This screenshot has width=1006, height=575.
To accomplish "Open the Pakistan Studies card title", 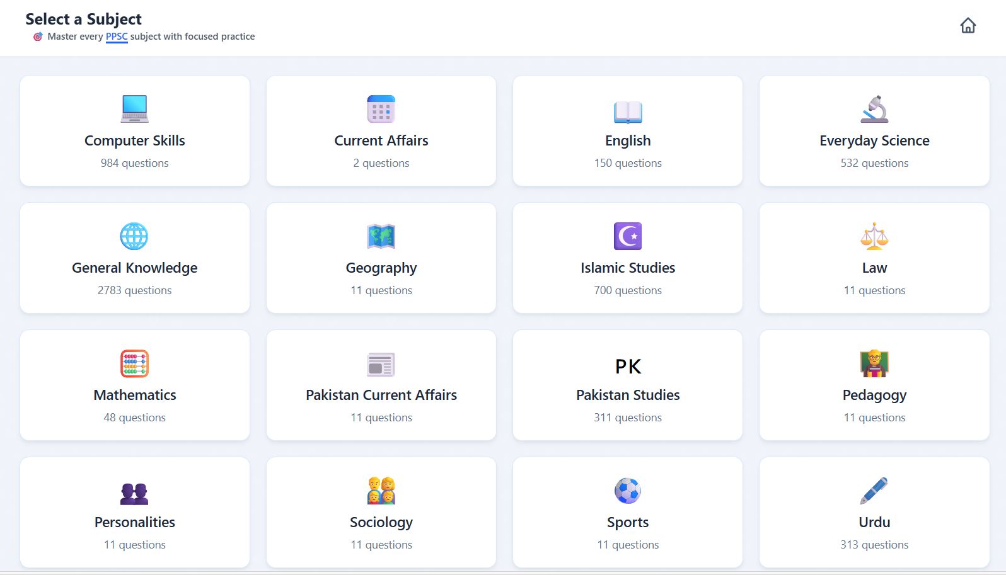I will (x=628, y=395).
